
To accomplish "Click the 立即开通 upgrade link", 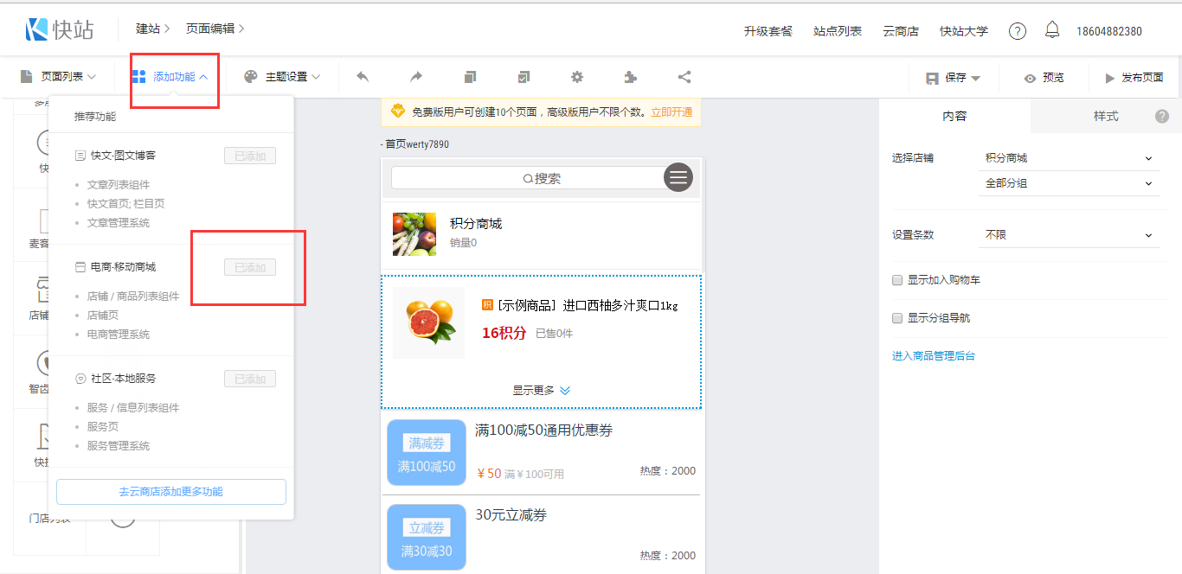I will (x=671, y=112).
